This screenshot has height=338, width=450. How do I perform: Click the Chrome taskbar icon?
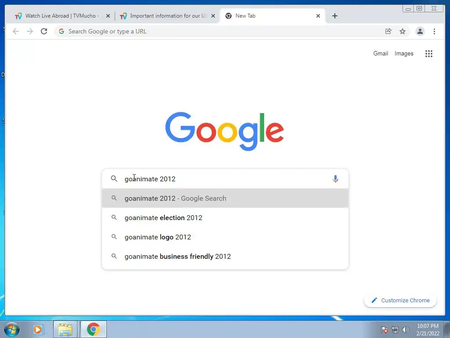tap(93, 329)
